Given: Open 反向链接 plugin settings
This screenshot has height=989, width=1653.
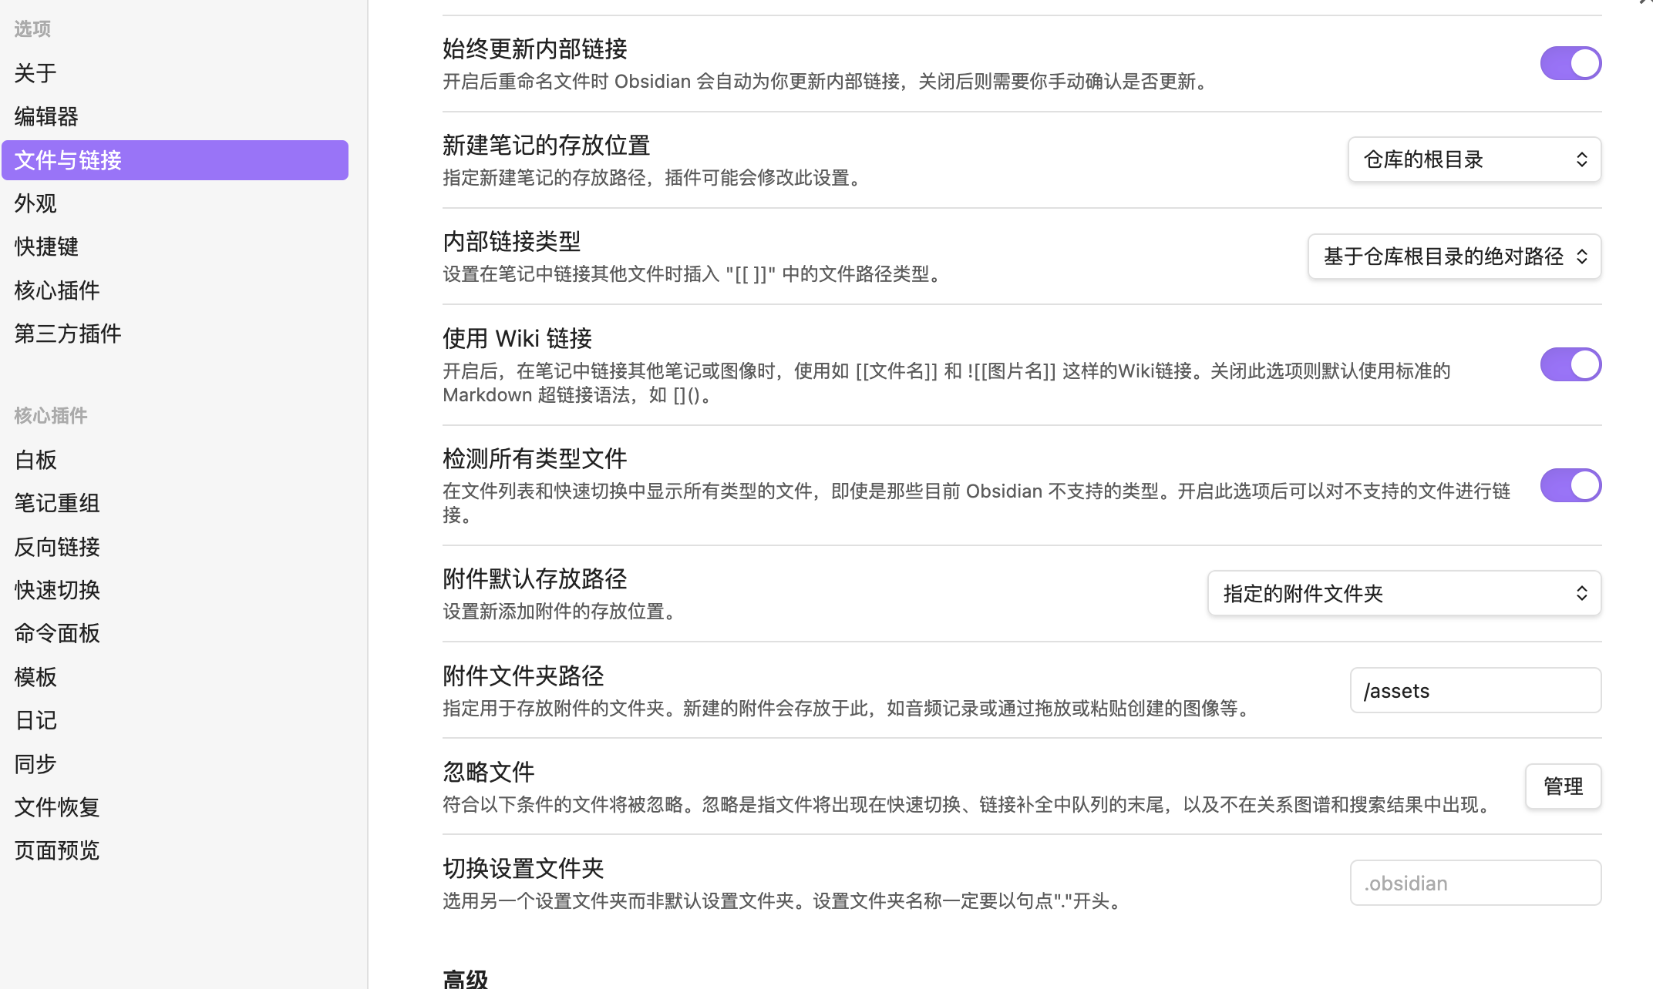Looking at the screenshot, I should pyautogui.click(x=175, y=547).
